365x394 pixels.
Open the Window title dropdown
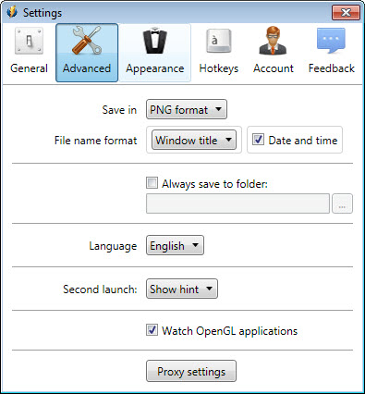(194, 140)
